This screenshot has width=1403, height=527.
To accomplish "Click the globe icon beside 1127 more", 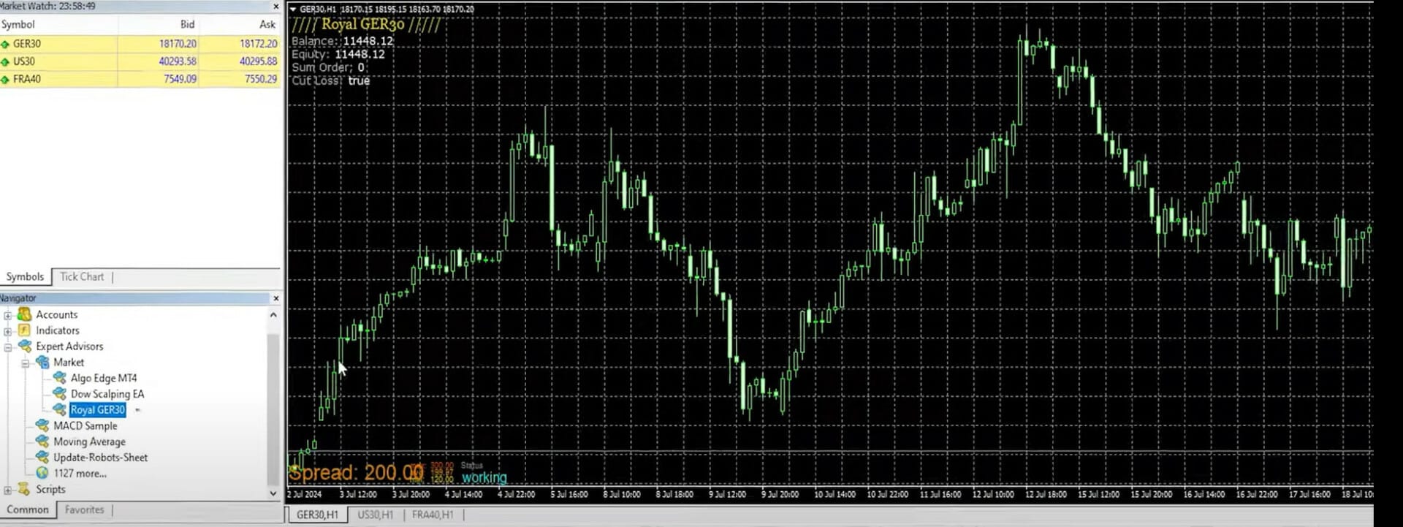I will (x=42, y=474).
